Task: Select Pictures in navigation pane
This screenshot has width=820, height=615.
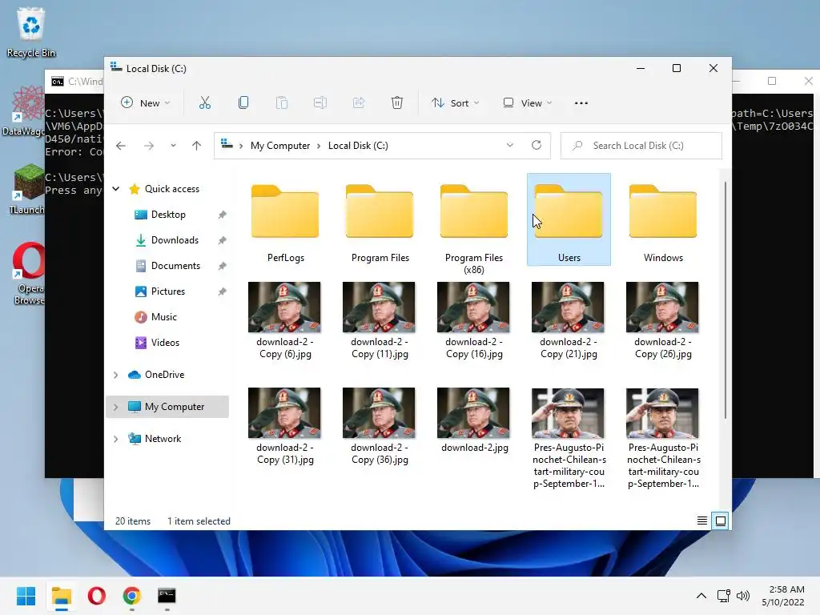Action: point(168,291)
